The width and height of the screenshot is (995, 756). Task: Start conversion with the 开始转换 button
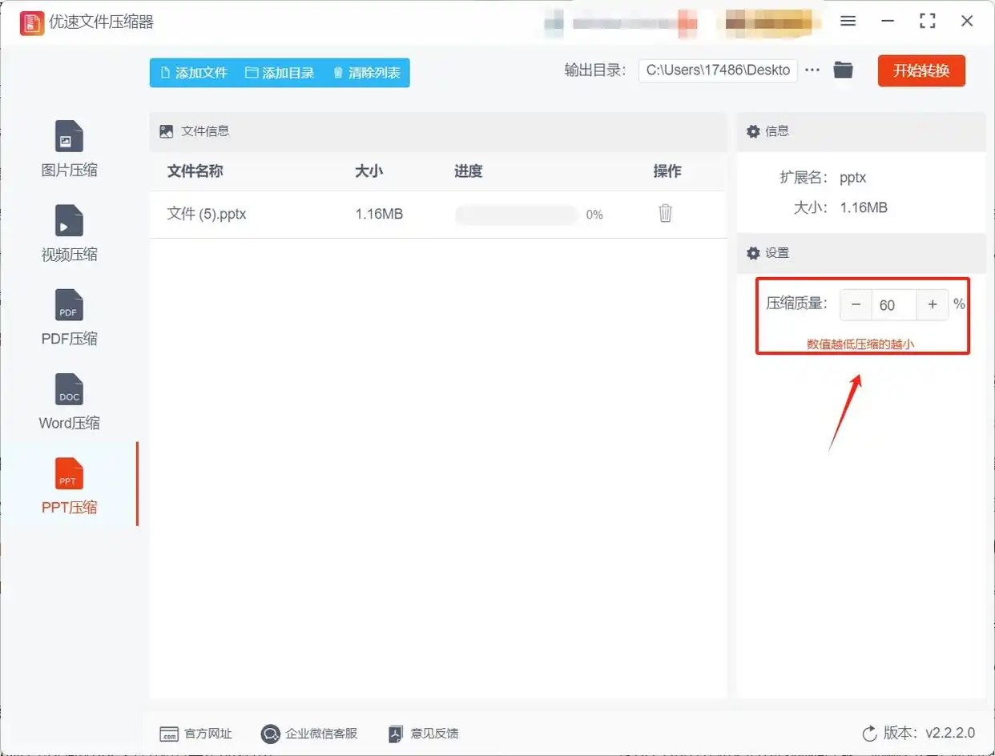tap(921, 70)
